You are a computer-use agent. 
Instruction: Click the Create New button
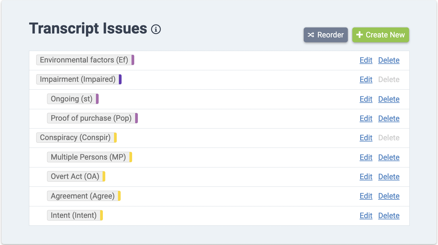380,35
